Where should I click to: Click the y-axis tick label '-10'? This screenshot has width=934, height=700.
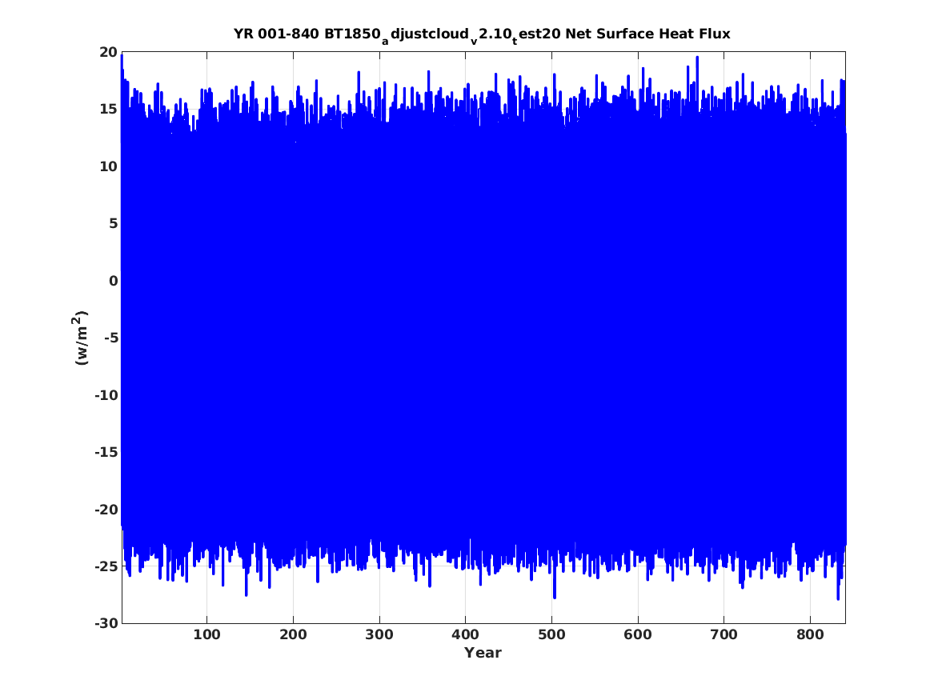click(106, 395)
